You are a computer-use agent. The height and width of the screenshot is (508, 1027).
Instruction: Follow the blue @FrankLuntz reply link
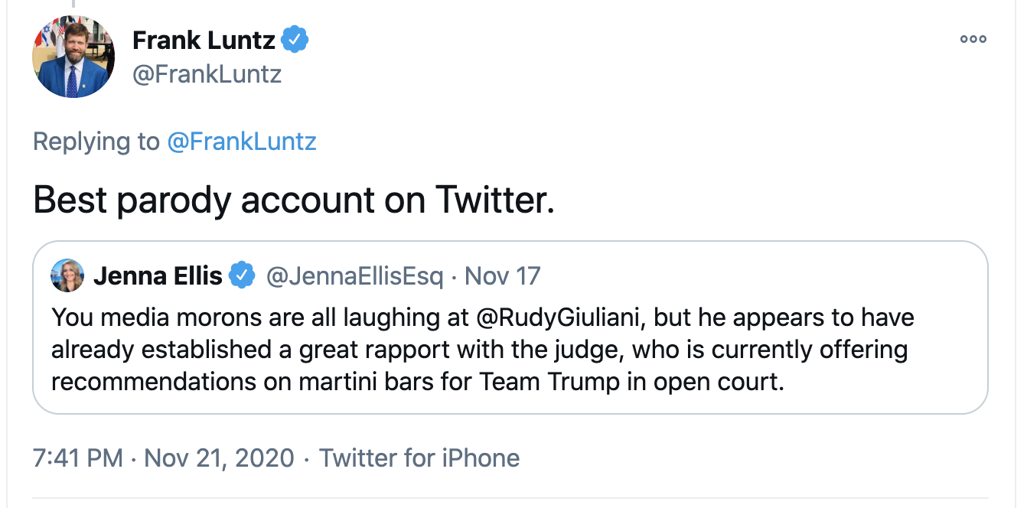coord(241,142)
